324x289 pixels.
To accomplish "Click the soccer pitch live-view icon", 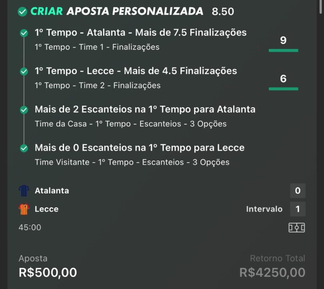I will click(297, 228).
